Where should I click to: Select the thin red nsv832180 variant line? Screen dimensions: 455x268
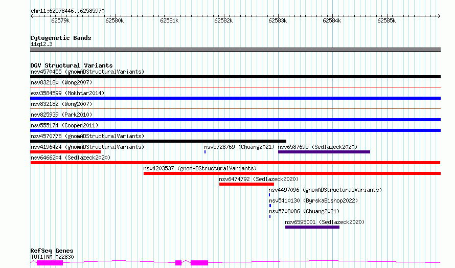tap(235, 87)
